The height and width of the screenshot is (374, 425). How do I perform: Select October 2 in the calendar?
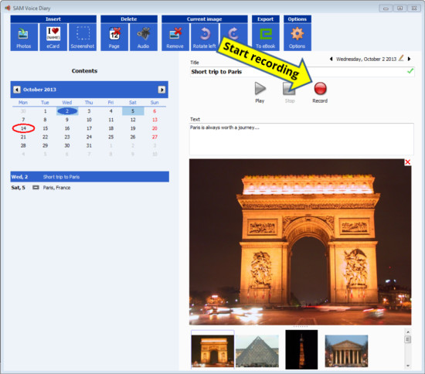[x=67, y=111]
